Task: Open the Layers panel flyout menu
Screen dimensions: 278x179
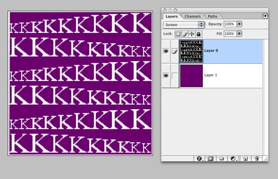Action: [265, 16]
